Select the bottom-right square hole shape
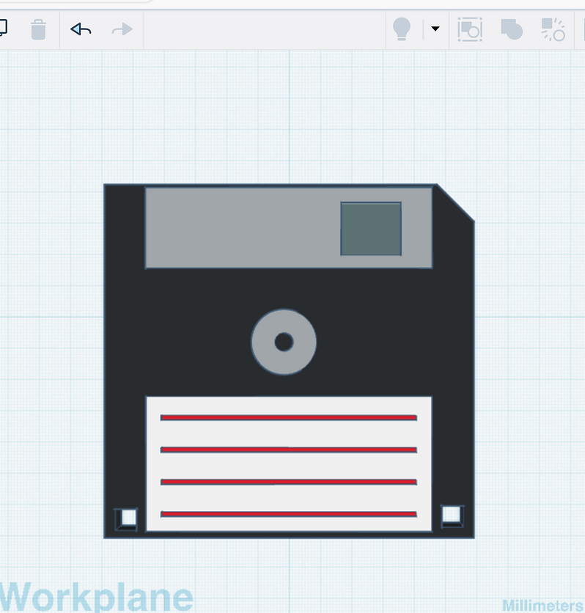Screen dimensions: 585x613 click(452, 516)
